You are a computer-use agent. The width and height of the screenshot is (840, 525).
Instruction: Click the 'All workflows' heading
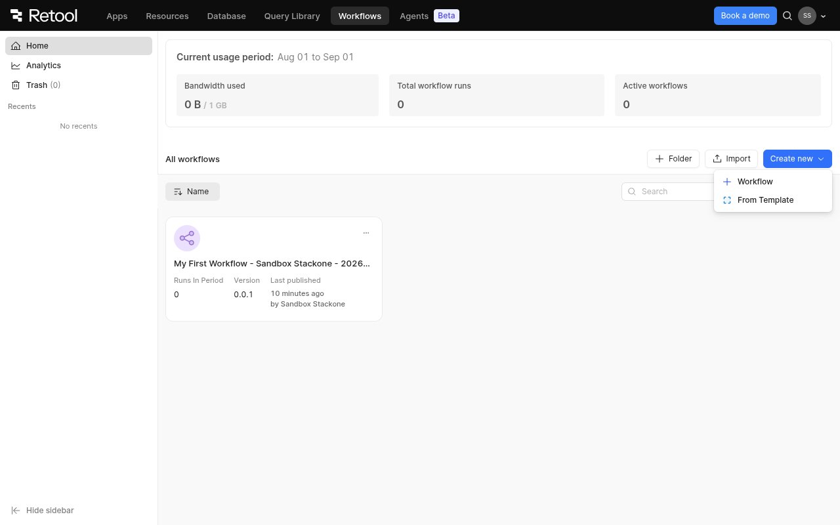(x=192, y=159)
